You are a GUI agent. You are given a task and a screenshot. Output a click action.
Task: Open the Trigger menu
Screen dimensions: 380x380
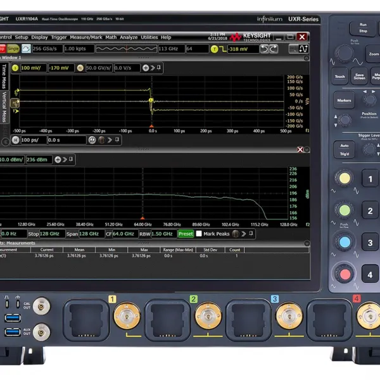[59, 37]
